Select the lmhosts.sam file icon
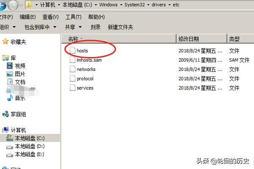 point(72,60)
